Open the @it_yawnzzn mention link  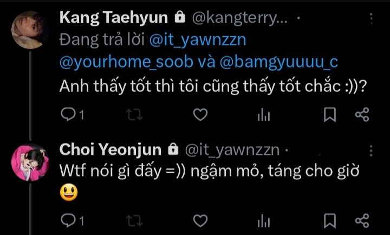click(x=198, y=40)
